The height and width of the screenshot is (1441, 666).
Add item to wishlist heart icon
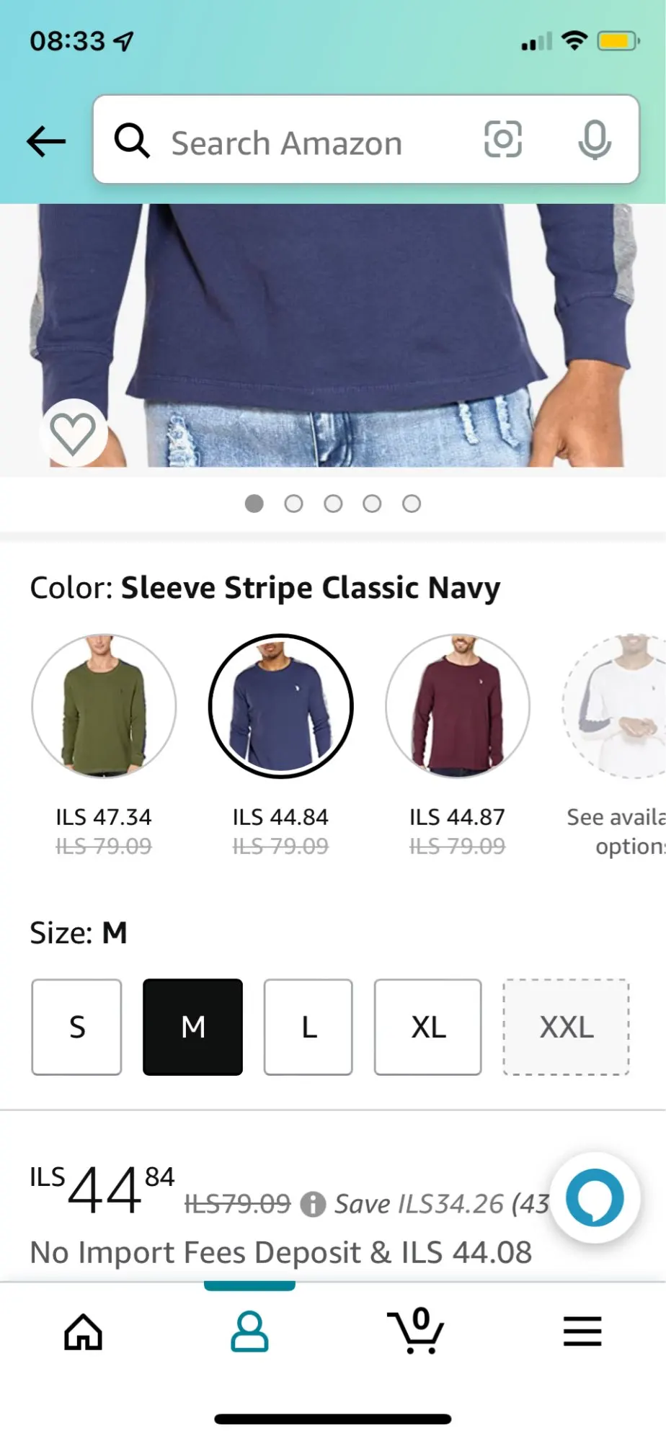coord(73,433)
